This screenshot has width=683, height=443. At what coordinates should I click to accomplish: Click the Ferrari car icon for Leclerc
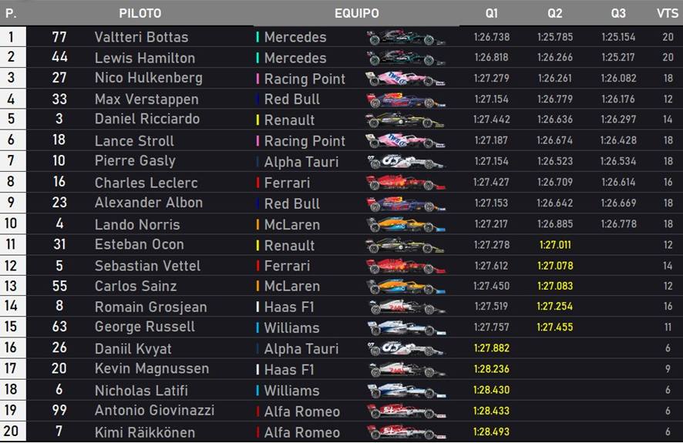(x=406, y=183)
